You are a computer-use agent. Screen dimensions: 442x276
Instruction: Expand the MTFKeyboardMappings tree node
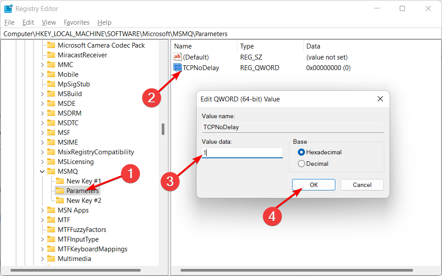(42, 249)
